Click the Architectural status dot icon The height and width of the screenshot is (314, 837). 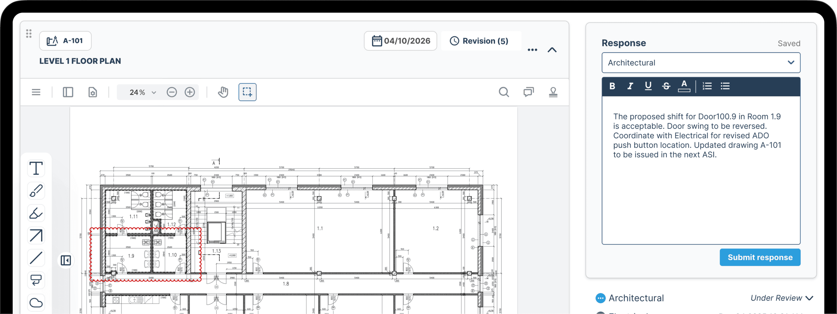(600, 298)
